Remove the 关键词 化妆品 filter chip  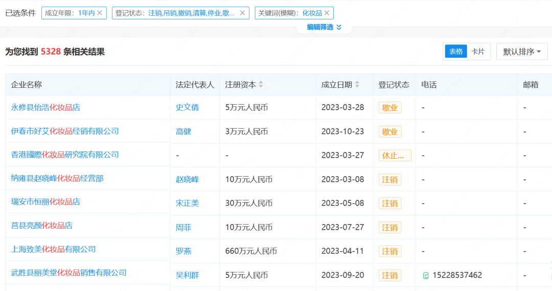point(327,13)
